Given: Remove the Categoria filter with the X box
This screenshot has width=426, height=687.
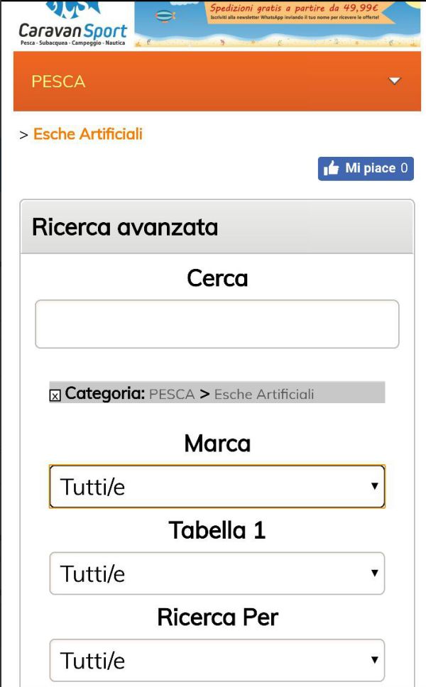Looking at the screenshot, I should 55,395.
